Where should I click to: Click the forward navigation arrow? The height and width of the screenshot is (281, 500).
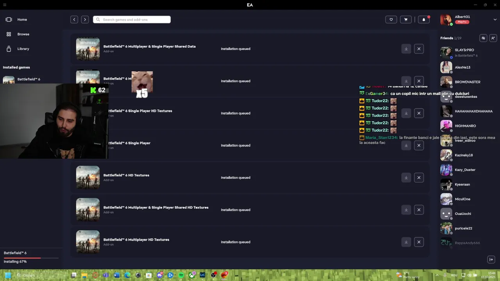(85, 20)
